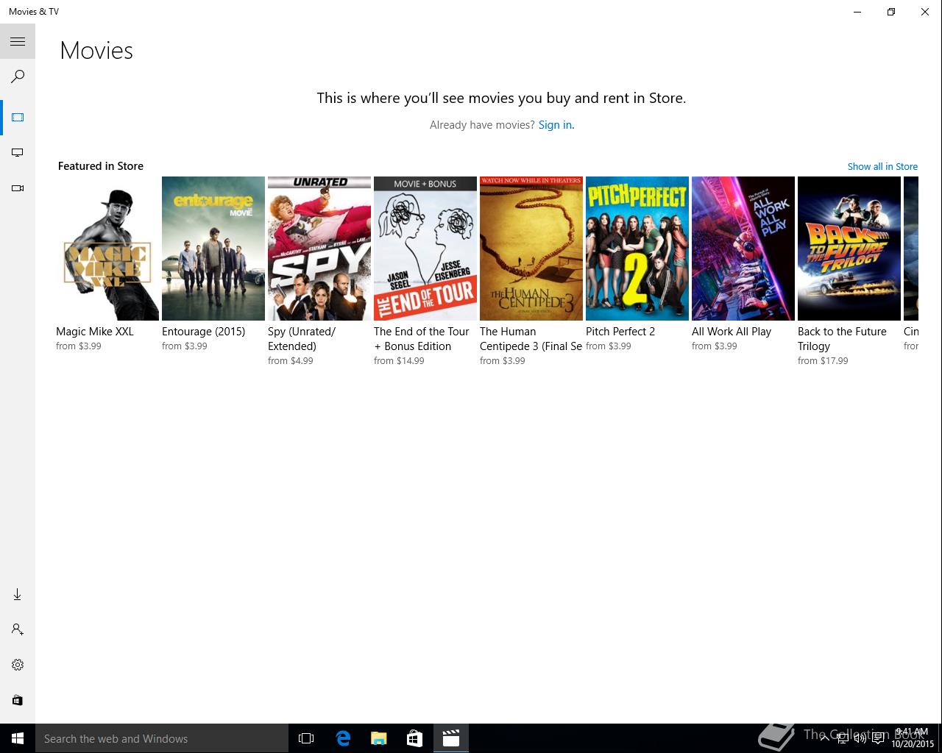The height and width of the screenshot is (753, 942).
Task: Open The Human Centipede 3 poster
Action: [531, 249]
